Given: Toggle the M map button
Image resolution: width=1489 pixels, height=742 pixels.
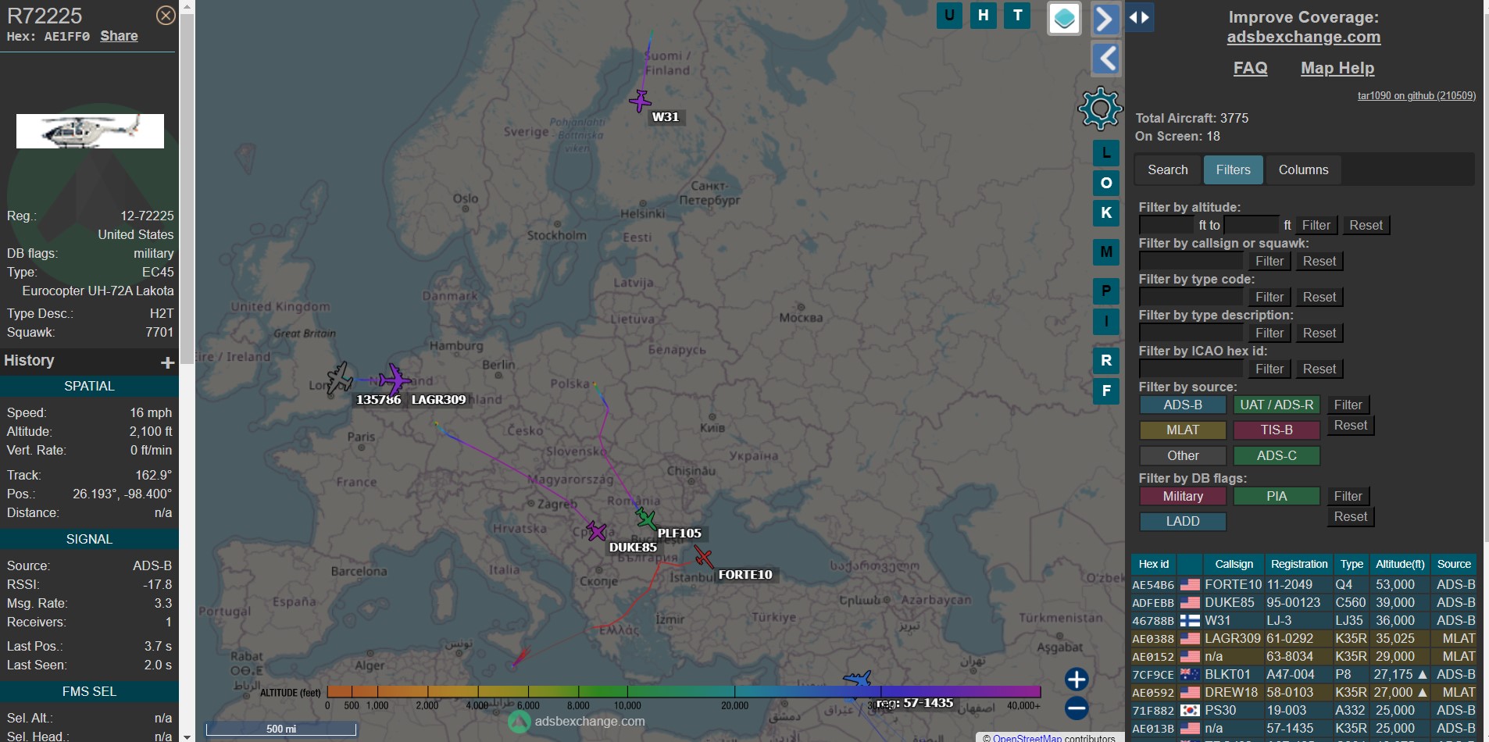Looking at the screenshot, I should (1106, 251).
